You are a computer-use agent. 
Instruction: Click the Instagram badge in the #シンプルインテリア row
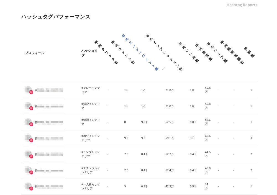(31, 156)
